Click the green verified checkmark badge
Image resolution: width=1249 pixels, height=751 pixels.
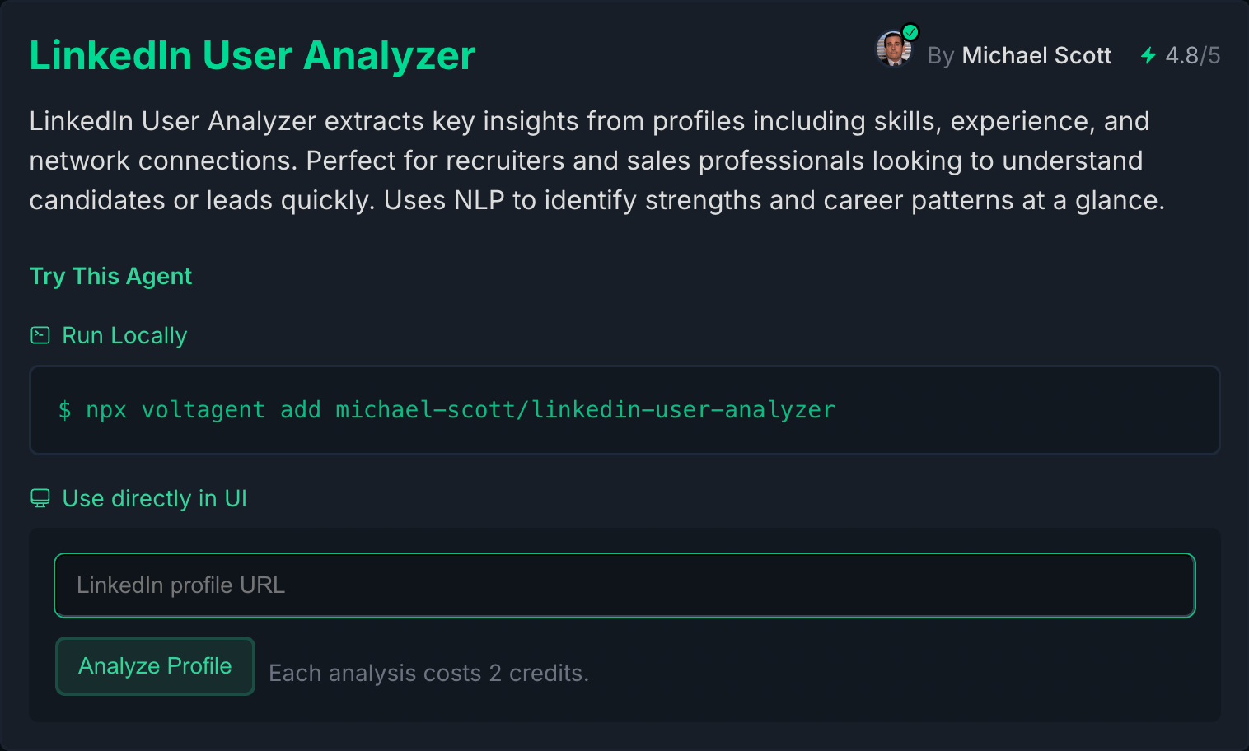pos(910,32)
